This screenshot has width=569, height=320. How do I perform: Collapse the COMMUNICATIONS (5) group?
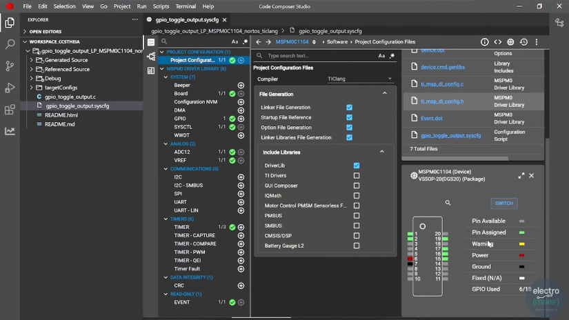tap(166, 169)
